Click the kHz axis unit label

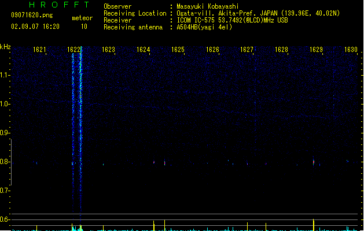pyautogui.click(x=5, y=47)
